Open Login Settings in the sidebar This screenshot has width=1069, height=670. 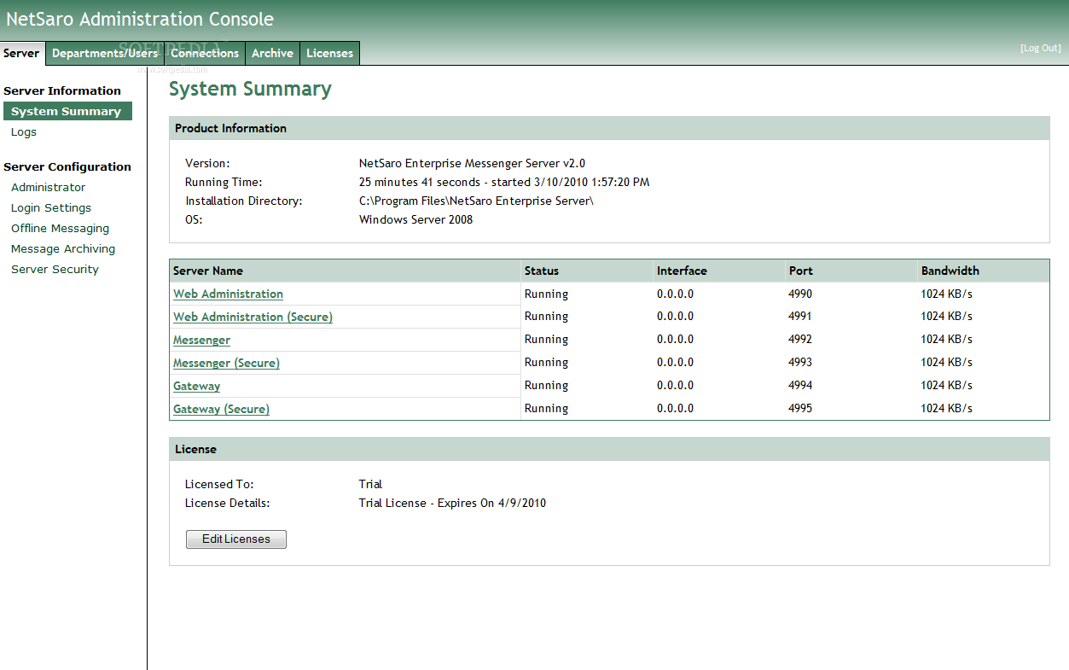[51, 207]
